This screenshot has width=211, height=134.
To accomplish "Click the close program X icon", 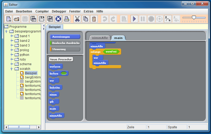I will [58, 19].
